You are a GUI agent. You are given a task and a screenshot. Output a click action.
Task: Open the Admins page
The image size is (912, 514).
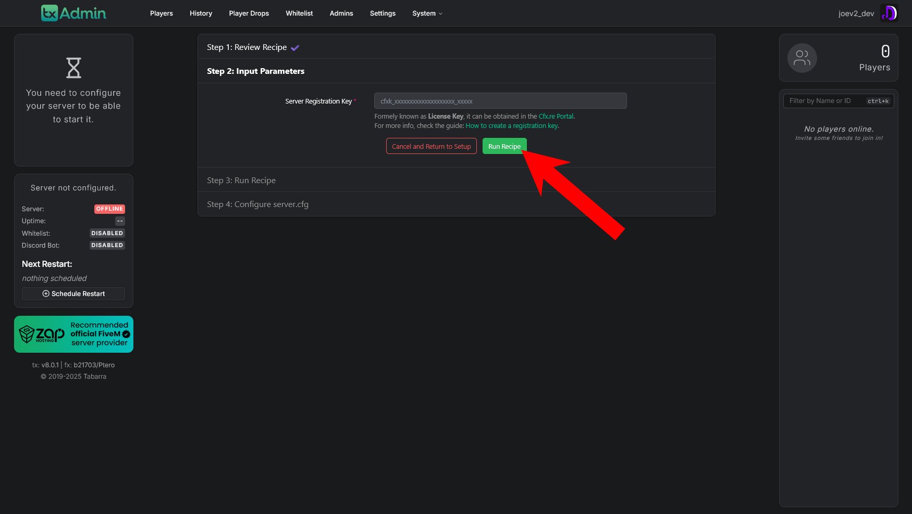click(x=341, y=14)
